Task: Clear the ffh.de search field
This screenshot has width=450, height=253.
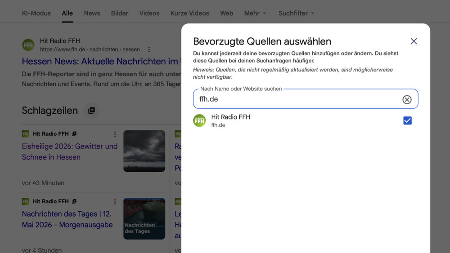Action: click(407, 99)
